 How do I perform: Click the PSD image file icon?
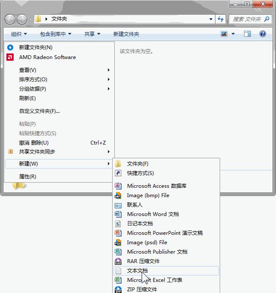(118, 243)
